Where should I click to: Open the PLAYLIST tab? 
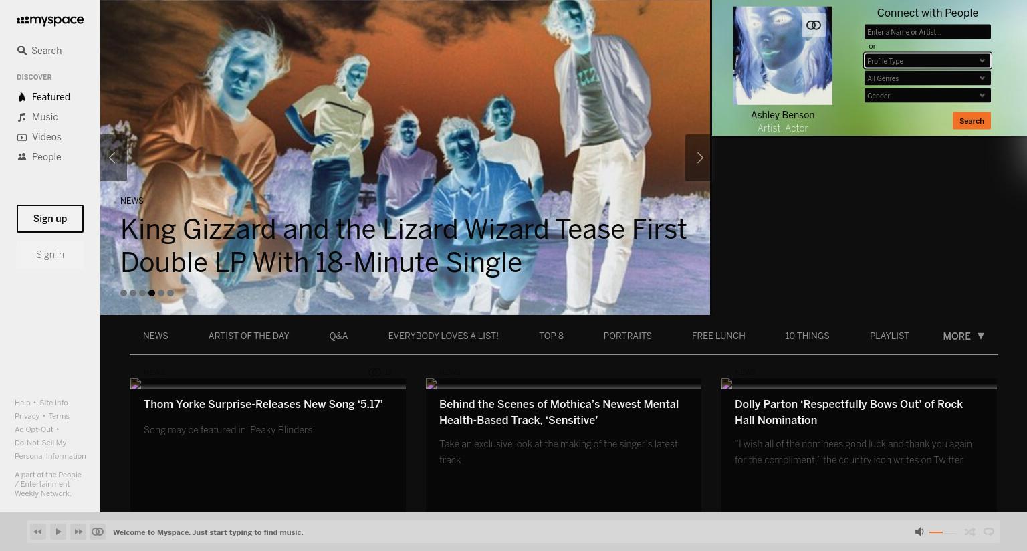click(x=889, y=336)
